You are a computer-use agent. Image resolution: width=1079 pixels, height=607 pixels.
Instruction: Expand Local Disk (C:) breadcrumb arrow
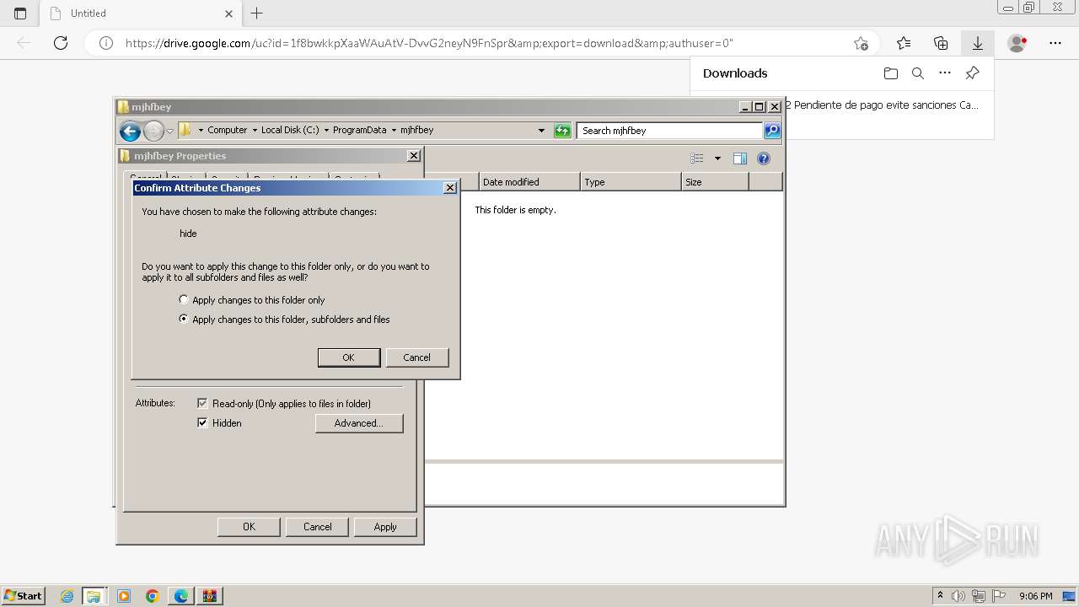(x=326, y=131)
